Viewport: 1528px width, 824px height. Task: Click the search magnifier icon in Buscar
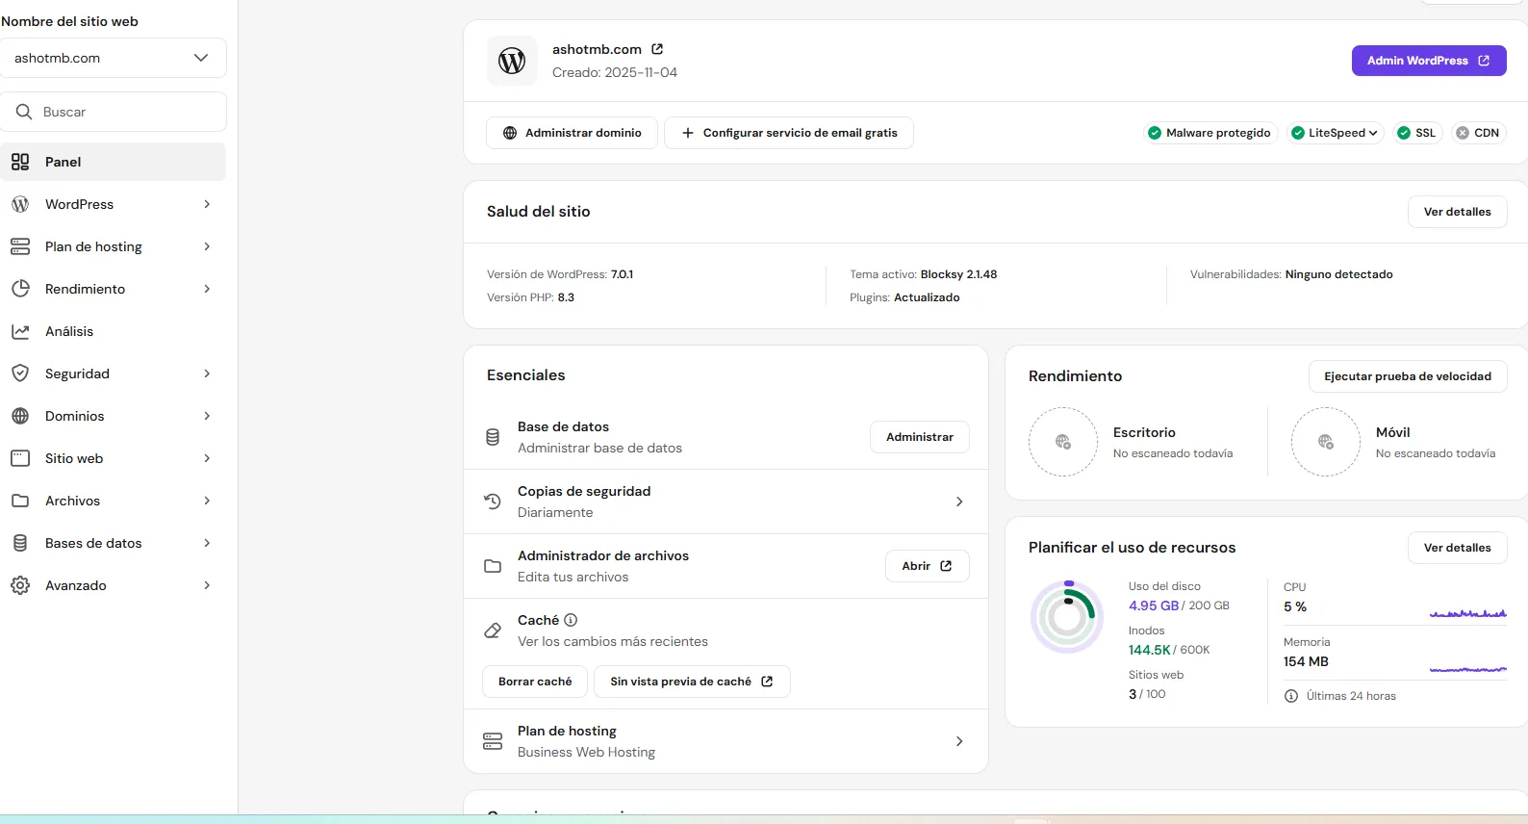[24, 112]
